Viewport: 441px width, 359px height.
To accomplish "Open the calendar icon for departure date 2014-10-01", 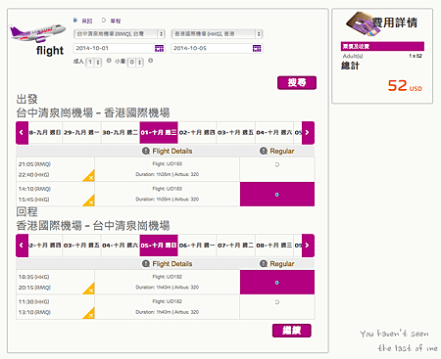I will tap(159, 49).
